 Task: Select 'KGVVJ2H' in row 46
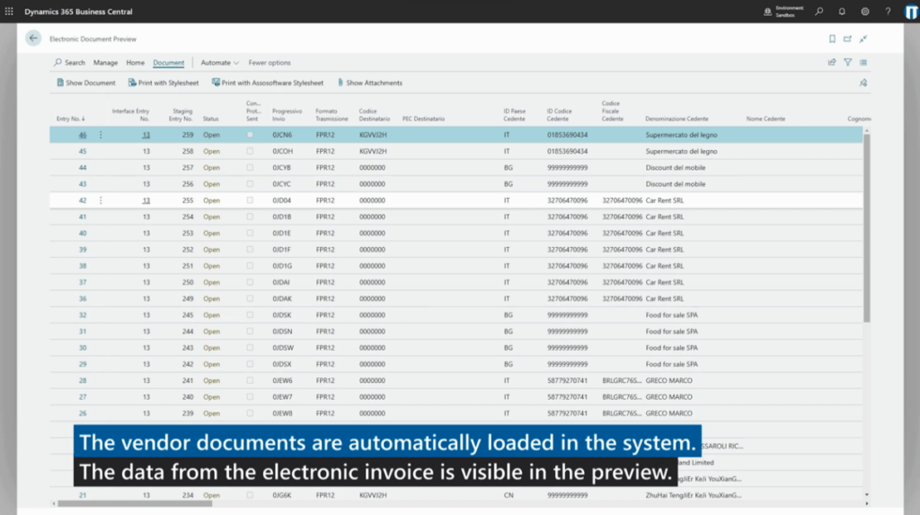pos(373,135)
